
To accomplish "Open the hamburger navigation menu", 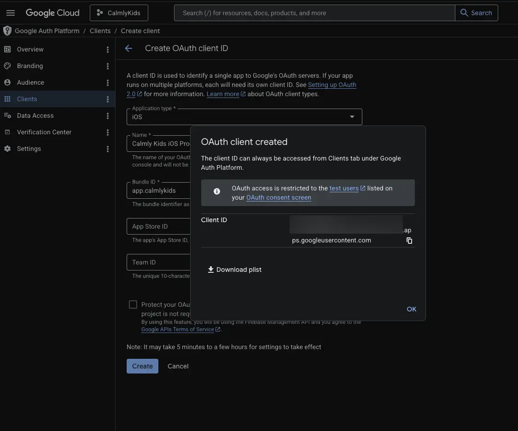I will click(x=11, y=13).
